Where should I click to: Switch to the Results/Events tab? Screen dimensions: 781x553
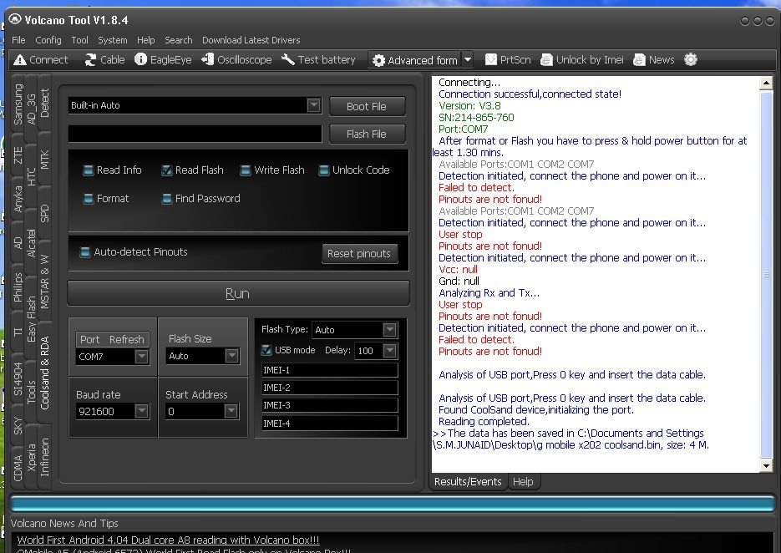[468, 482]
